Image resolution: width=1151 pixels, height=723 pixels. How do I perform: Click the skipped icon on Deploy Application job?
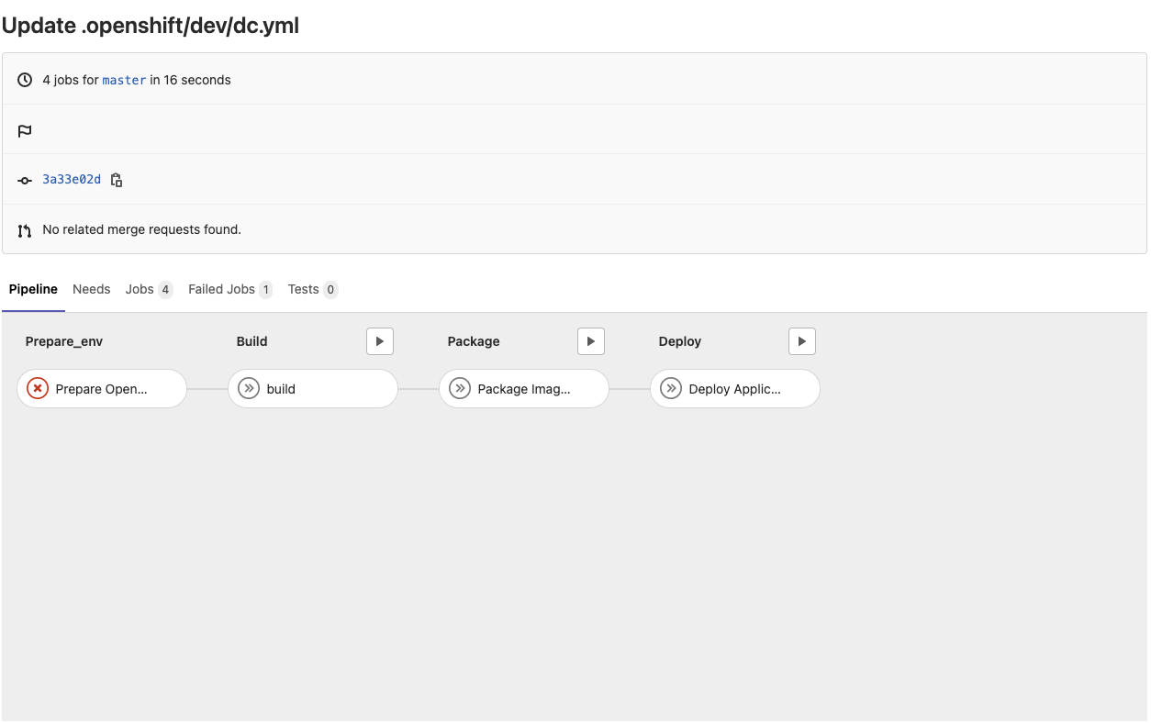pyautogui.click(x=671, y=389)
